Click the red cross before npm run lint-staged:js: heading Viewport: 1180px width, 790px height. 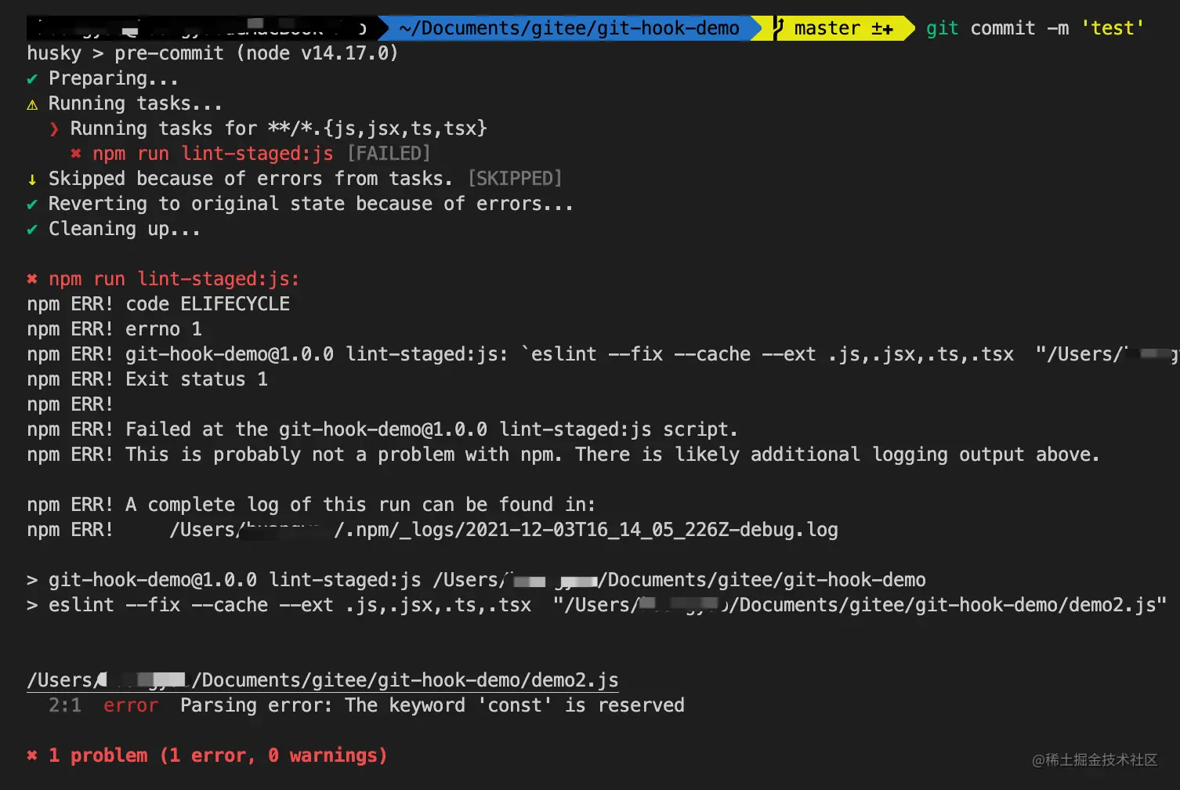(32, 279)
